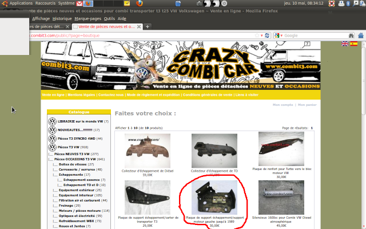Click the googly eyes panel applet
This screenshot has width=366, height=229.
pos(212,3)
